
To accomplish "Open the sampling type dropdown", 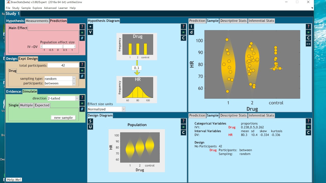I will [60, 79].
